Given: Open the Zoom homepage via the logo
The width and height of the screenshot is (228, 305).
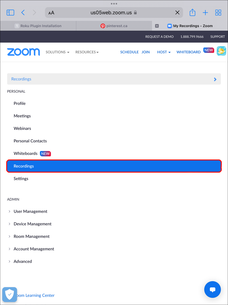Looking at the screenshot, I should coord(23,52).
